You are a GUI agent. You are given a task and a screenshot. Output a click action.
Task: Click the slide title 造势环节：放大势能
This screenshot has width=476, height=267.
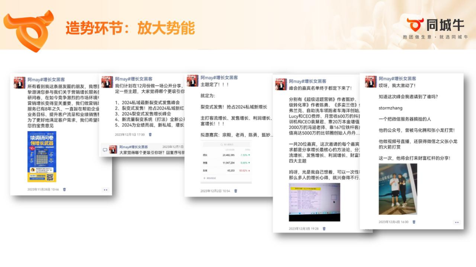pyautogui.click(x=130, y=28)
